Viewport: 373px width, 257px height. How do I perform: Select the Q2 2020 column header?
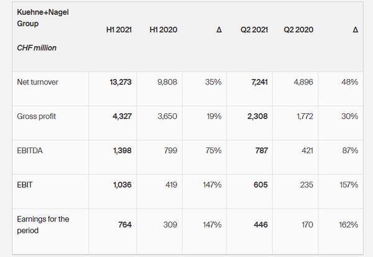point(298,30)
